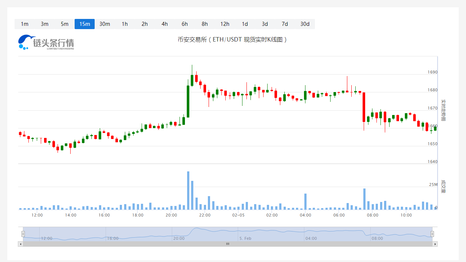
Task: Show the 3d candlestick interval
Action: pyautogui.click(x=265, y=24)
